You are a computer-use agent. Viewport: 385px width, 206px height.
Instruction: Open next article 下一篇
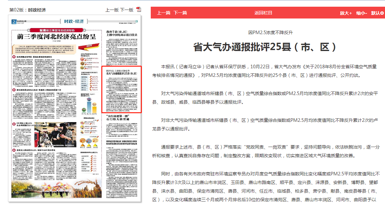click(x=180, y=13)
